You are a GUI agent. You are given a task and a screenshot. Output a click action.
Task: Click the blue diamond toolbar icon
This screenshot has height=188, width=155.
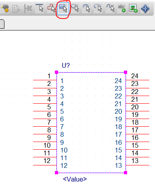pos(145,8)
